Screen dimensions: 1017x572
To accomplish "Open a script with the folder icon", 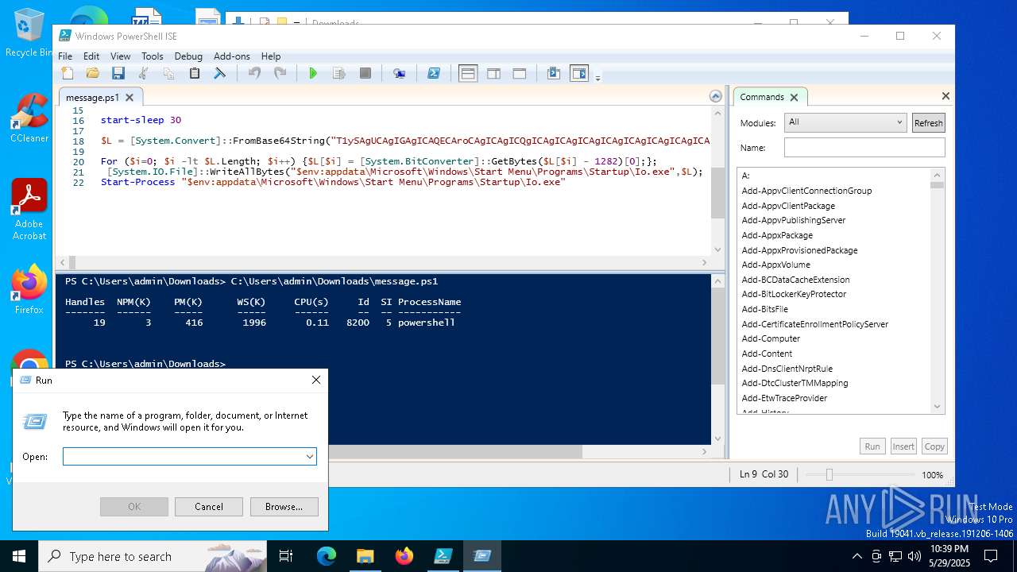I will tap(93, 73).
